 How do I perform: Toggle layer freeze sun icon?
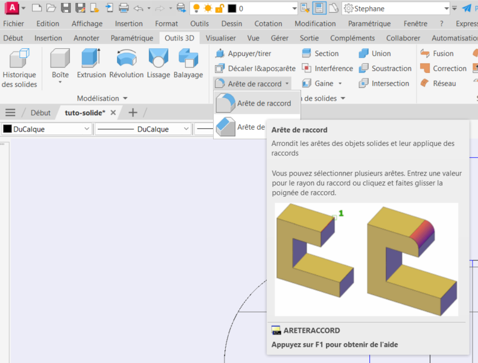pos(208,8)
